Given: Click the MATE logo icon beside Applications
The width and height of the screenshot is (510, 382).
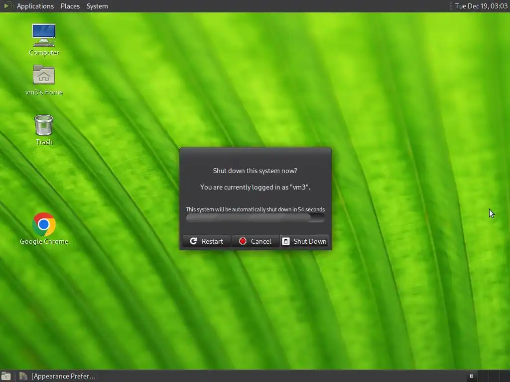Looking at the screenshot, I should 8,6.
